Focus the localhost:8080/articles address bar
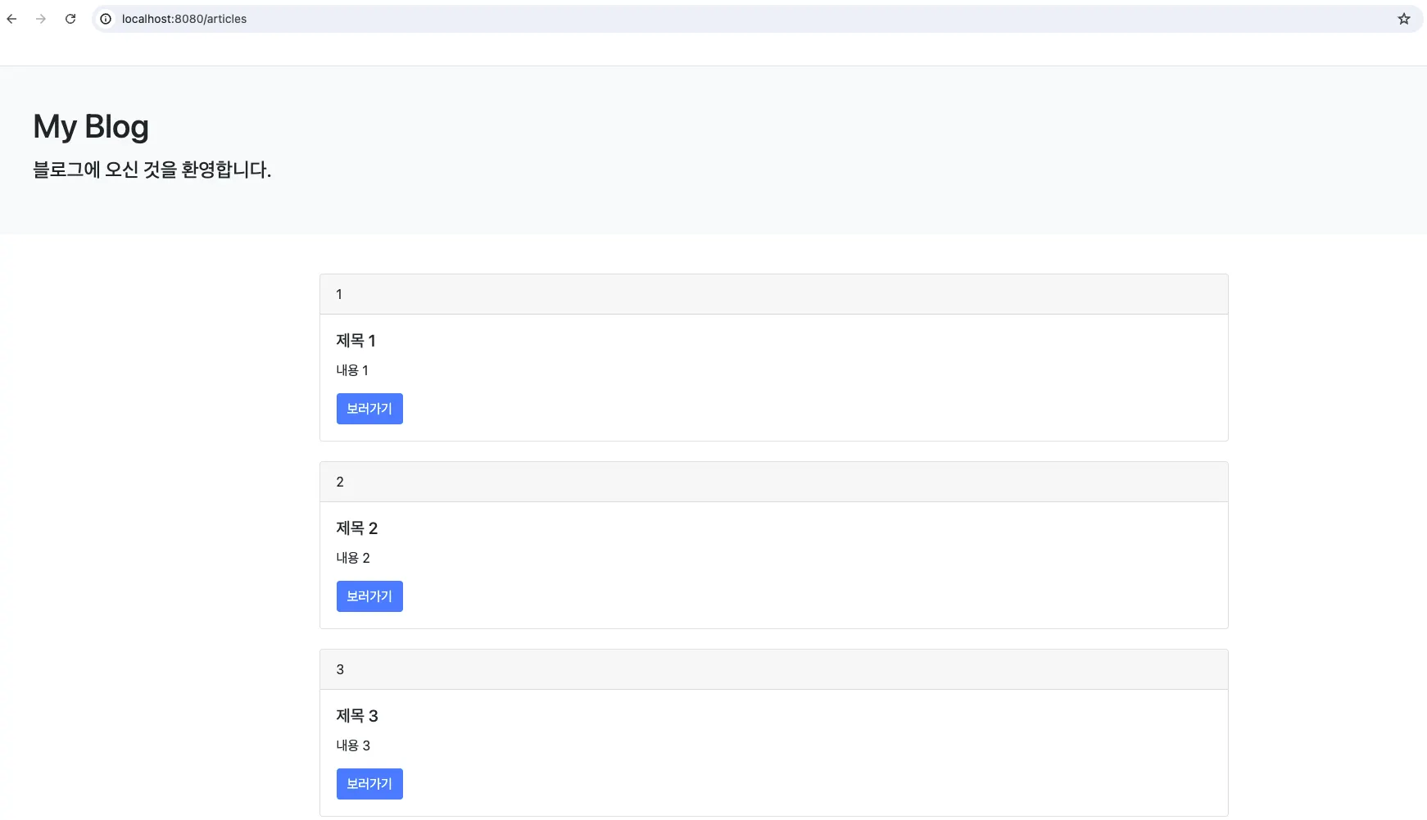1427x820 pixels. click(x=573, y=19)
